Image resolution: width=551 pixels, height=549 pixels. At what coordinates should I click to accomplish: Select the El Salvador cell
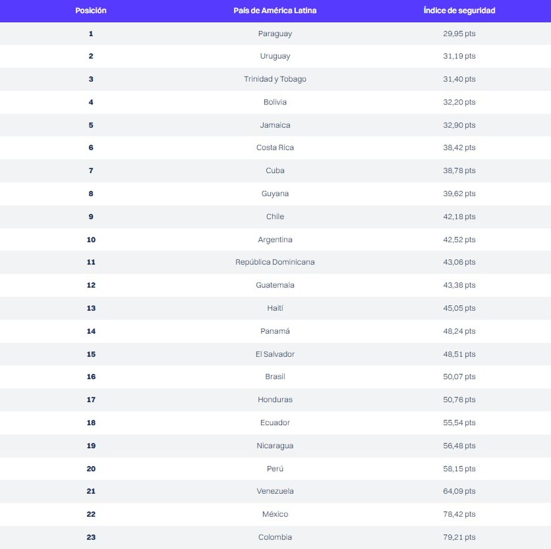275,354
